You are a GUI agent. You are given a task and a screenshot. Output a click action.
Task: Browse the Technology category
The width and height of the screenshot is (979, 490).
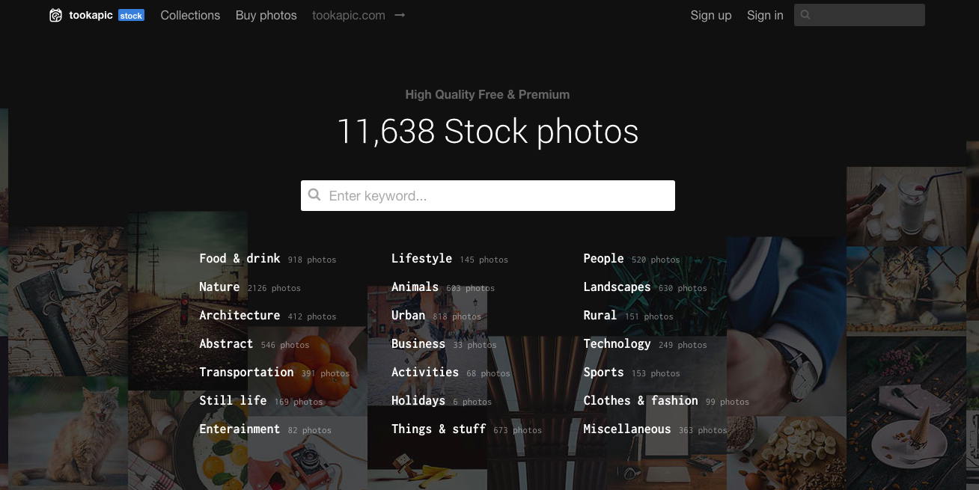click(x=617, y=343)
